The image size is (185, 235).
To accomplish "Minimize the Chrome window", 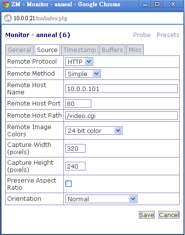I will 145,4.
